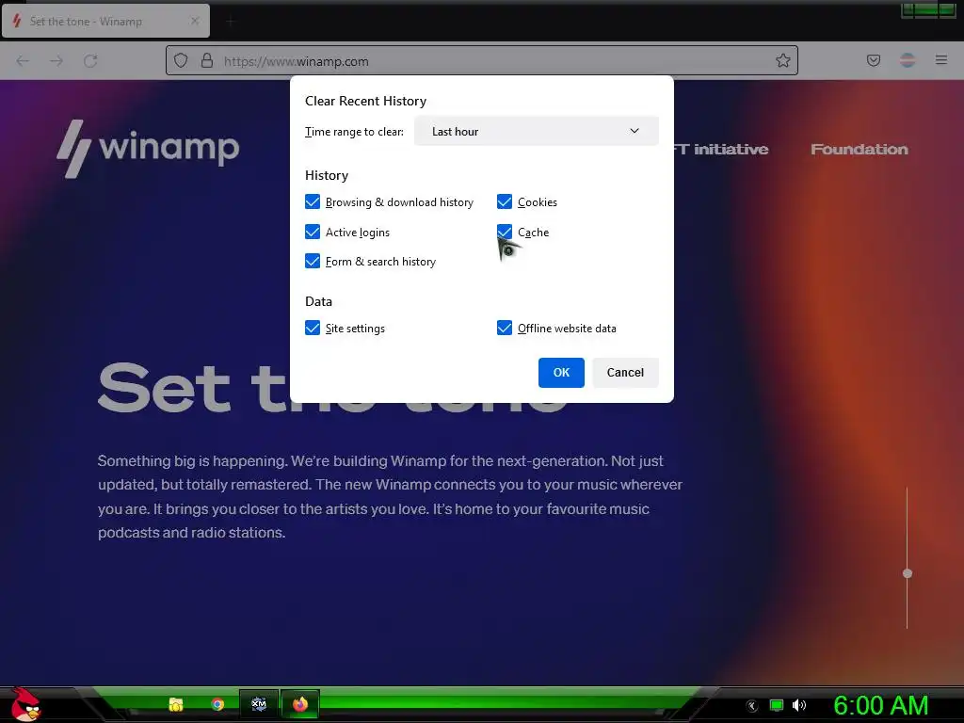Click the 6:00 AM clock
964x723 pixels.
tap(880, 705)
